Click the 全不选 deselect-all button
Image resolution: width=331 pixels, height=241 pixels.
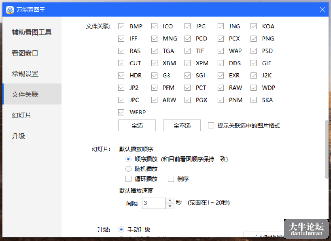click(182, 125)
